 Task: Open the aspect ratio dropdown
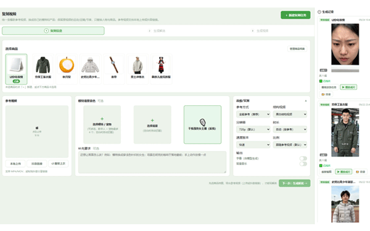pos(290,145)
